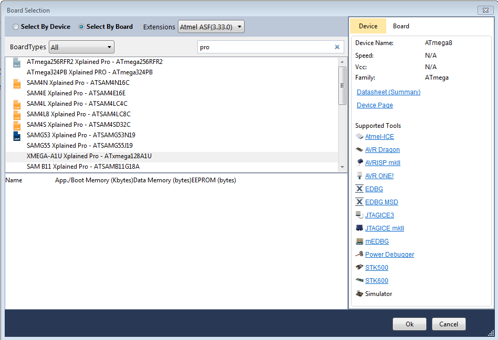Click the board list scroll down arrow
This screenshot has height=340, width=498.
342,167
